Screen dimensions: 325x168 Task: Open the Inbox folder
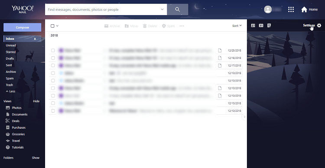(22, 39)
